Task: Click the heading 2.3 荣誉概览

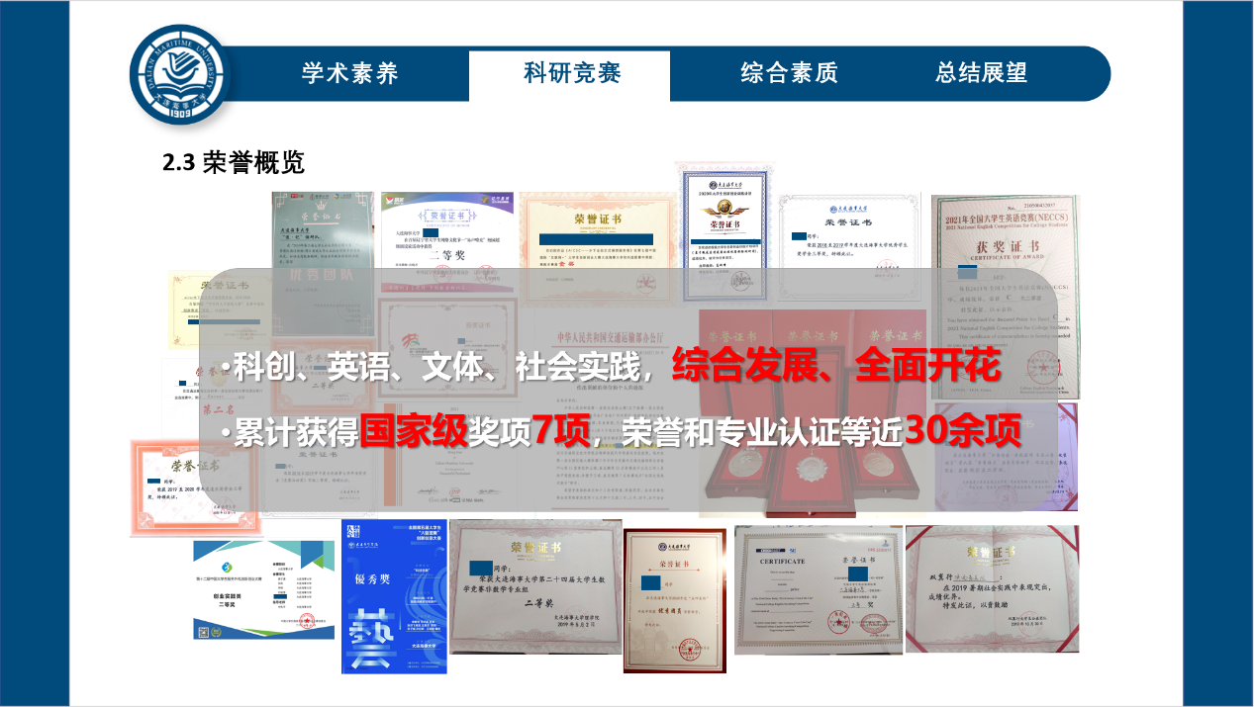Action: pos(234,162)
